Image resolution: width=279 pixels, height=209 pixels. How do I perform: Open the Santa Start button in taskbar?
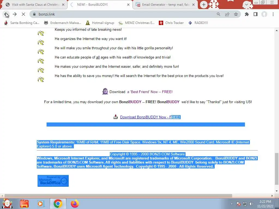(x=7, y=204)
